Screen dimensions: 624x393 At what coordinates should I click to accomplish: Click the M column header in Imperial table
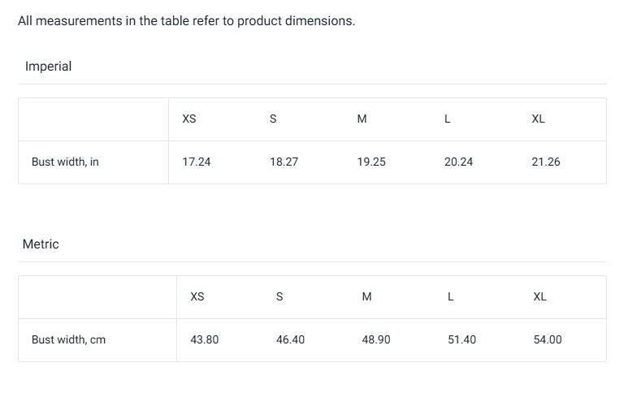point(362,119)
